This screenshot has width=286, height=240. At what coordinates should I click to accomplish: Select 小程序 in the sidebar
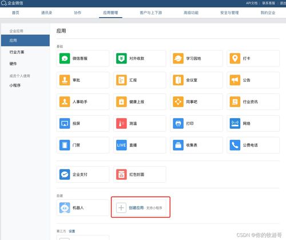tap(15, 85)
